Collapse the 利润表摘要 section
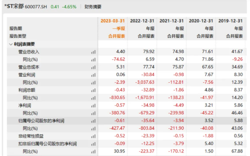The height and width of the screenshot is (156, 250). [11, 44]
